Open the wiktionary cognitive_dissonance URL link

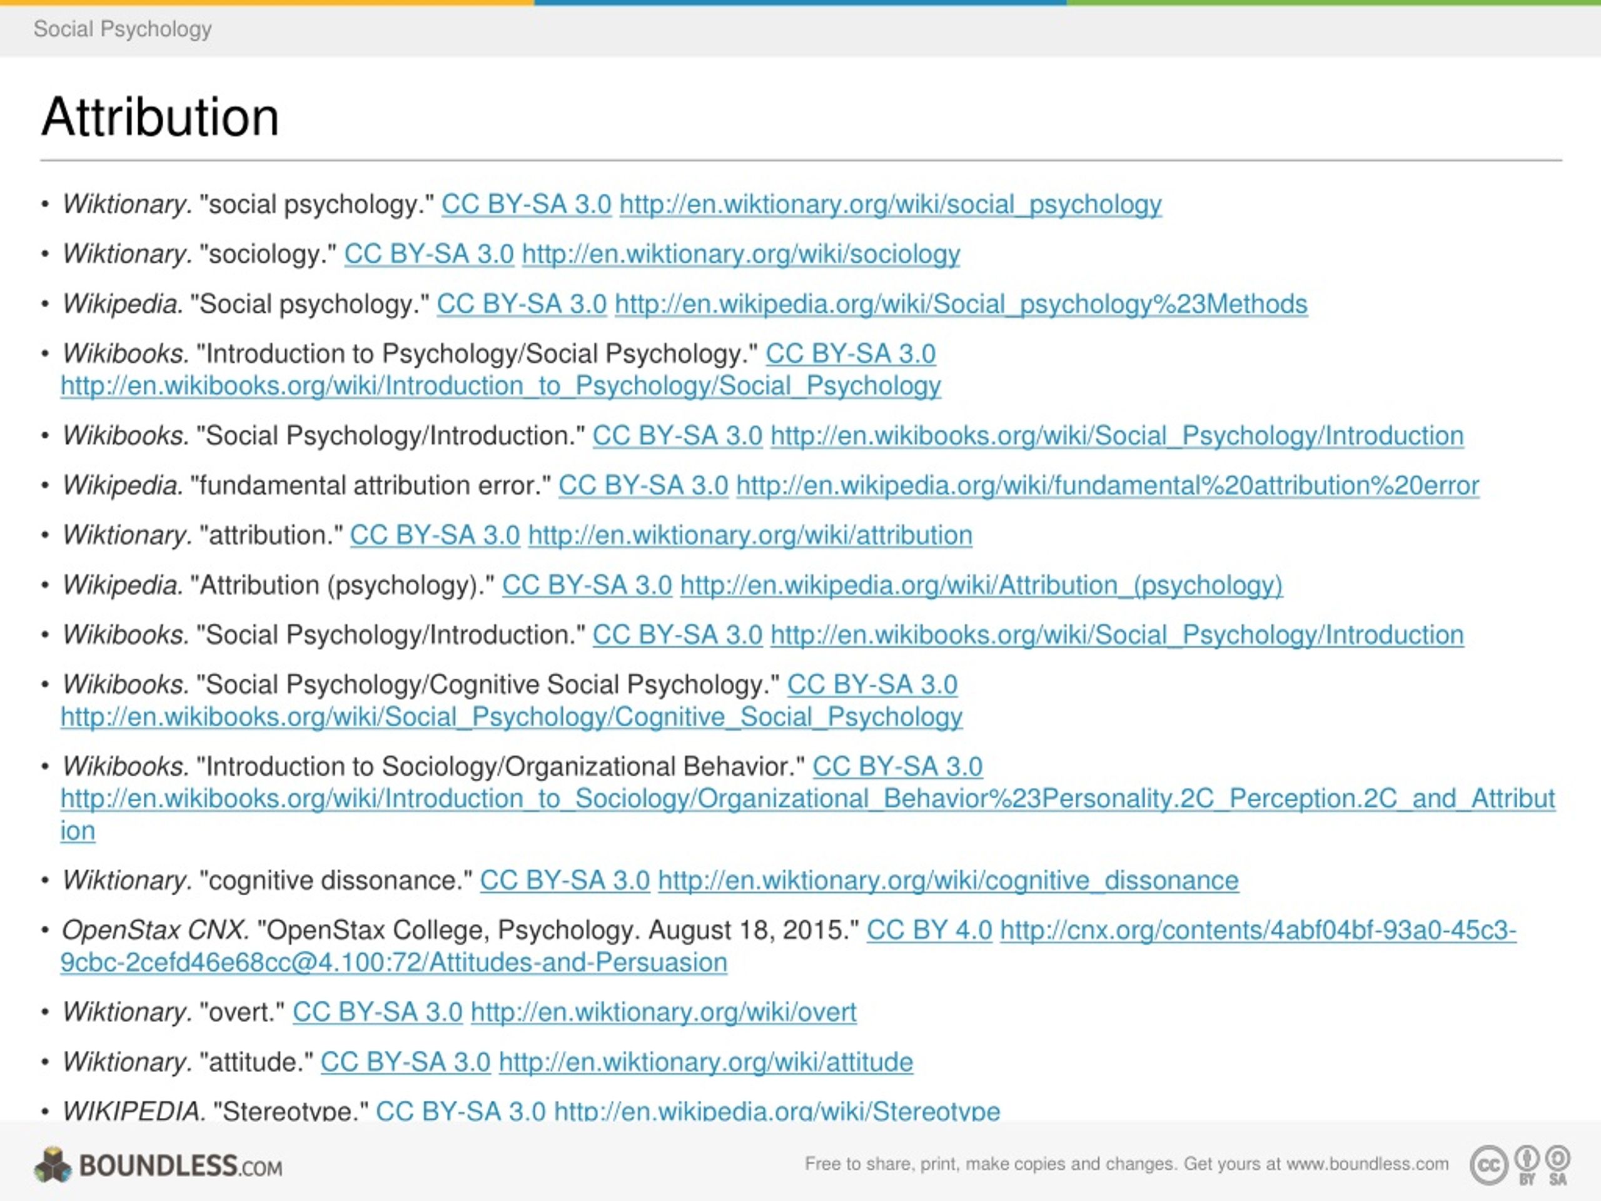pyautogui.click(x=948, y=881)
